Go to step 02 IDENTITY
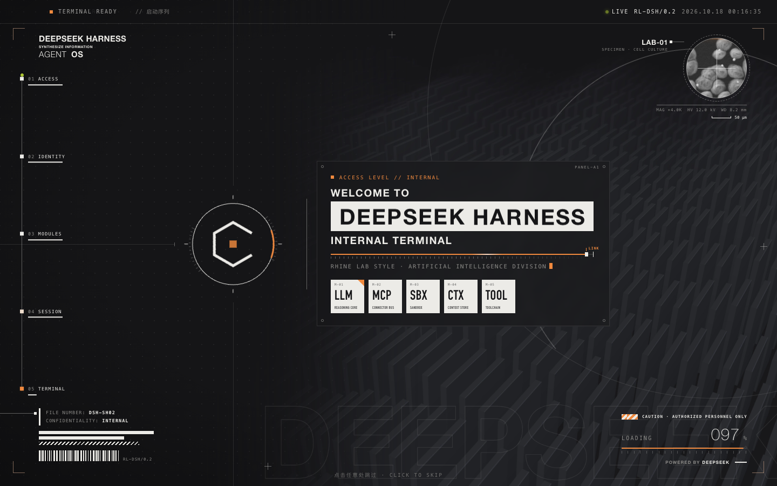This screenshot has height=486, width=777. pyautogui.click(x=46, y=157)
